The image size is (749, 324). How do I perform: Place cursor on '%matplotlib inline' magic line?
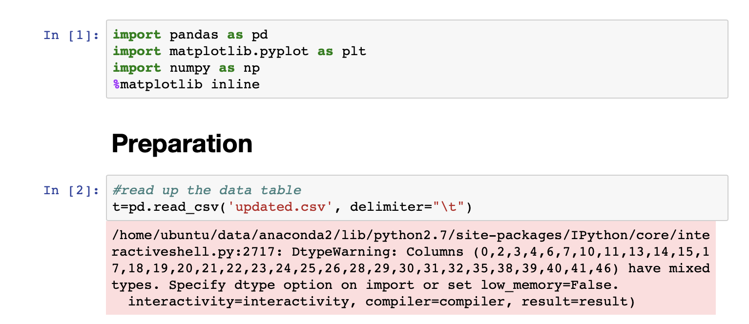[x=186, y=84]
